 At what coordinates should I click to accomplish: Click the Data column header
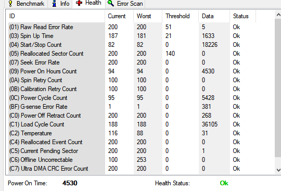[x=214, y=16]
